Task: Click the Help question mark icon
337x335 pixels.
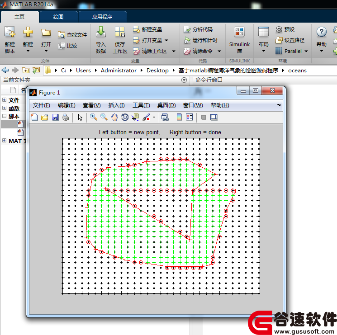Action: pos(321,32)
